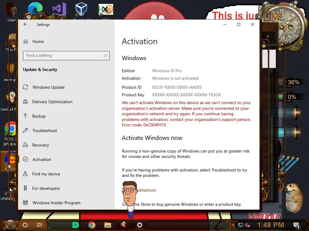The height and width of the screenshot is (231, 309).
Task: Click the Find a setting search box
Action: click(x=66, y=56)
